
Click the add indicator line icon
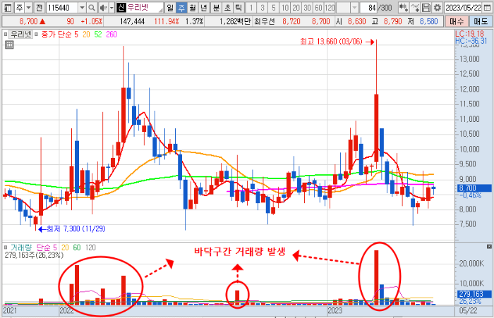415,7
